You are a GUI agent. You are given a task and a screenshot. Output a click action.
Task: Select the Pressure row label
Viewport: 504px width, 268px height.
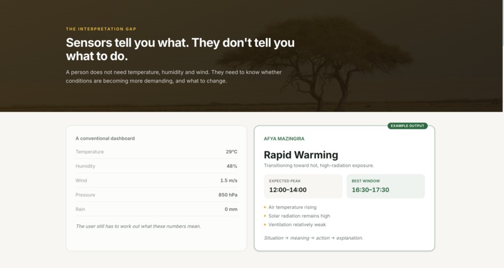[x=85, y=195]
